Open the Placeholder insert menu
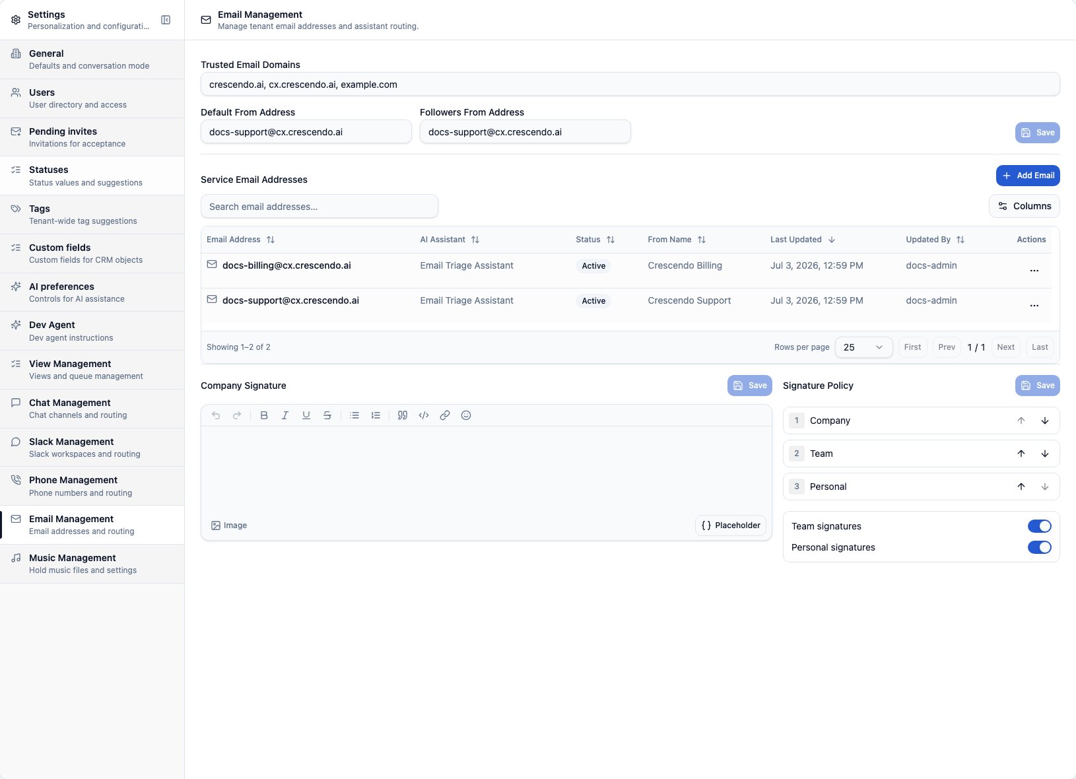Screen dimensions: 1076x779 tap(731, 525)
